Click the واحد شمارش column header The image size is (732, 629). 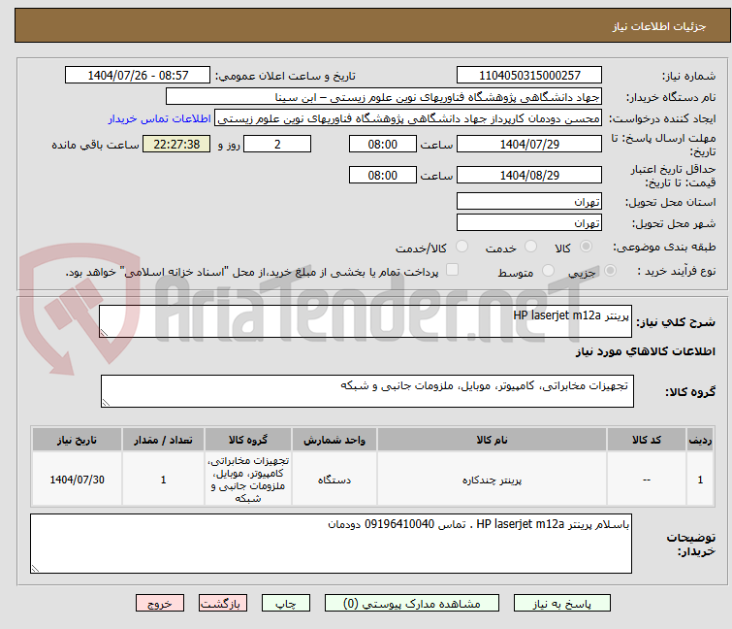(334, 440)
